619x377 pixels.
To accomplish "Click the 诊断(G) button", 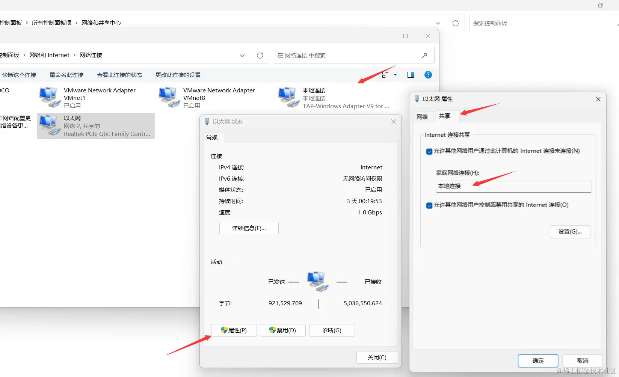I will click(332, 330).
